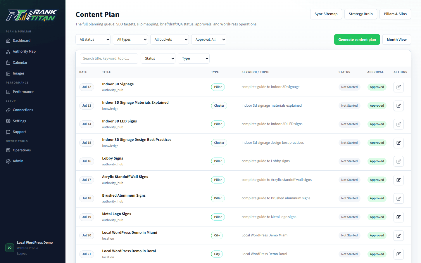Edit Indoor 3D Signage Design Best Practices row

coord(398,143)
